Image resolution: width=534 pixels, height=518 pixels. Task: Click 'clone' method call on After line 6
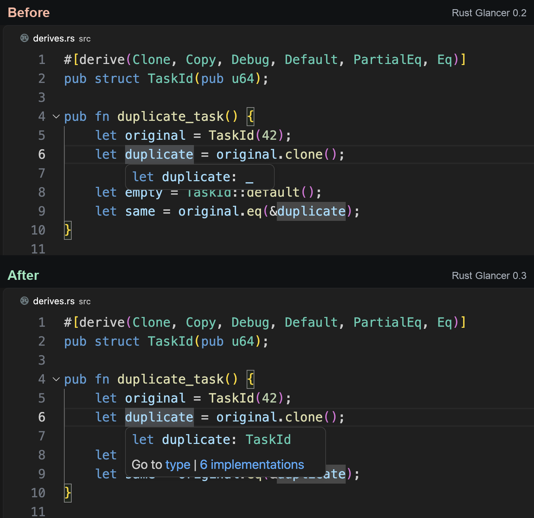(304, 417)
